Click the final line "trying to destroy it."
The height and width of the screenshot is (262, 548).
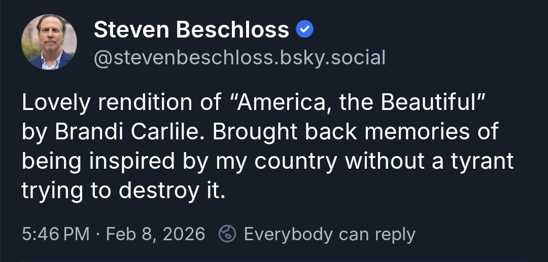tap(122, 191)
